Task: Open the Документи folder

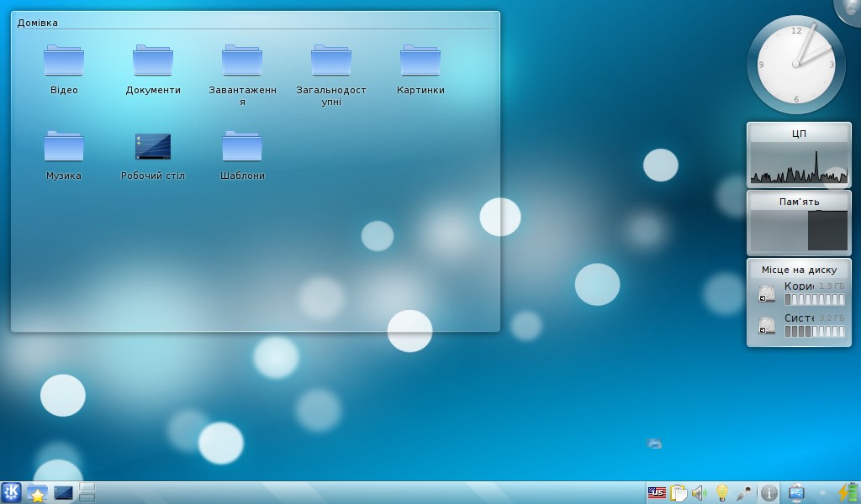Action: 153,60
